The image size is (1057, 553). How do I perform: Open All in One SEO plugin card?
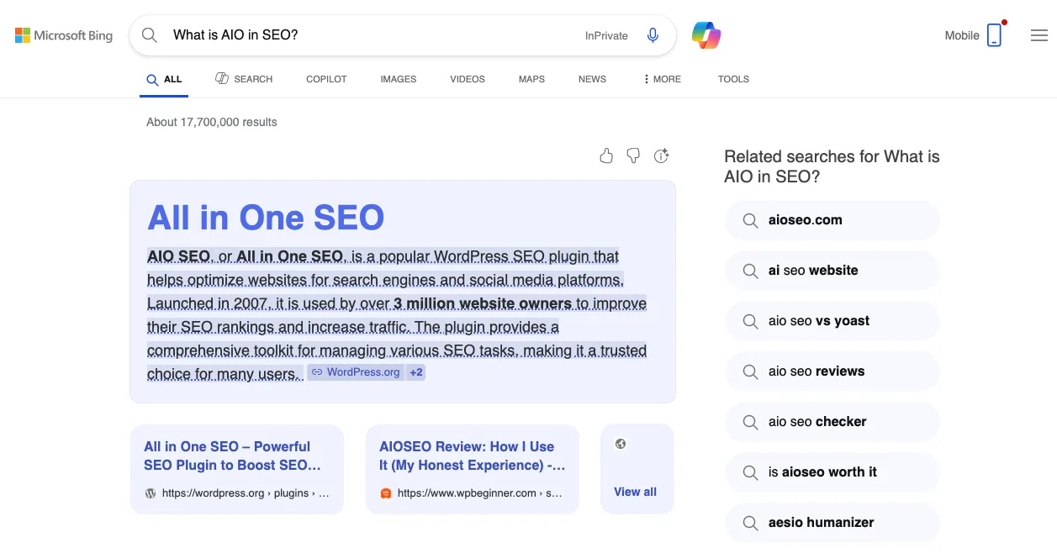click(x=236, y=469)
